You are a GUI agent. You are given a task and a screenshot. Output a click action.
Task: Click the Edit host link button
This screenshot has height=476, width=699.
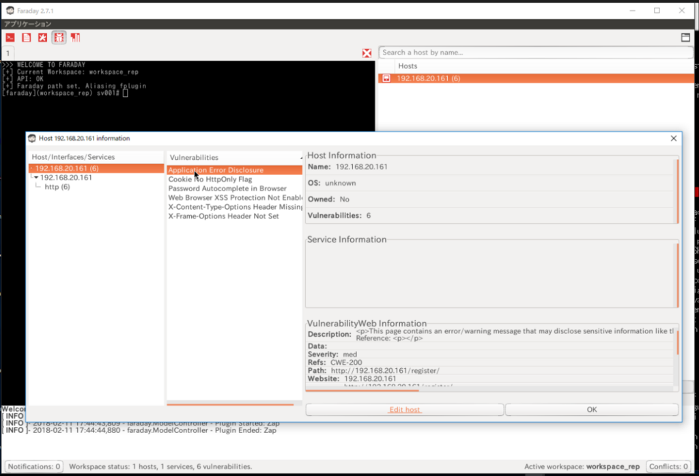coord(404,410)
